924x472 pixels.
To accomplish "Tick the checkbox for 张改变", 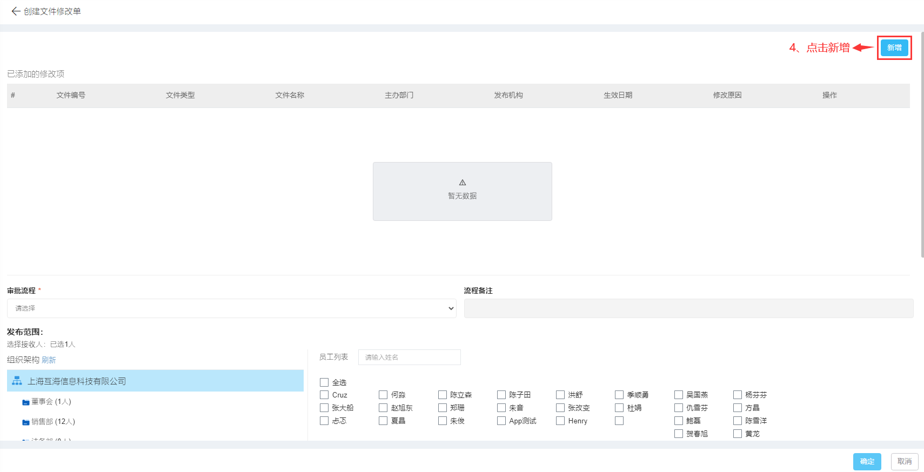I will coord(560,408).
